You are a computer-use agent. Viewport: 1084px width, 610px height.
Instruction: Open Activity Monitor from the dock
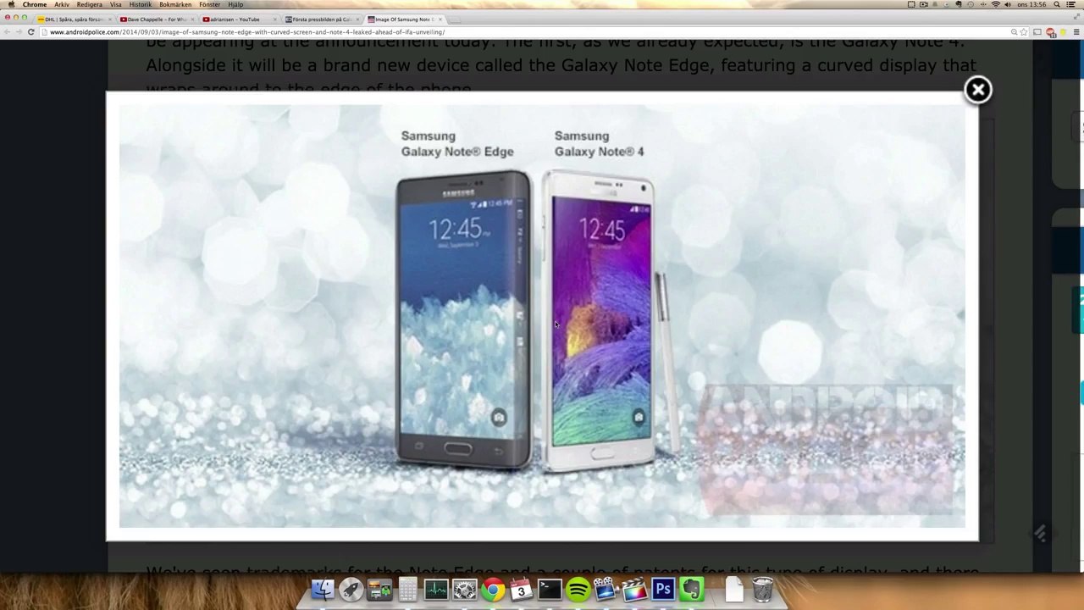(x=436, y=590)
